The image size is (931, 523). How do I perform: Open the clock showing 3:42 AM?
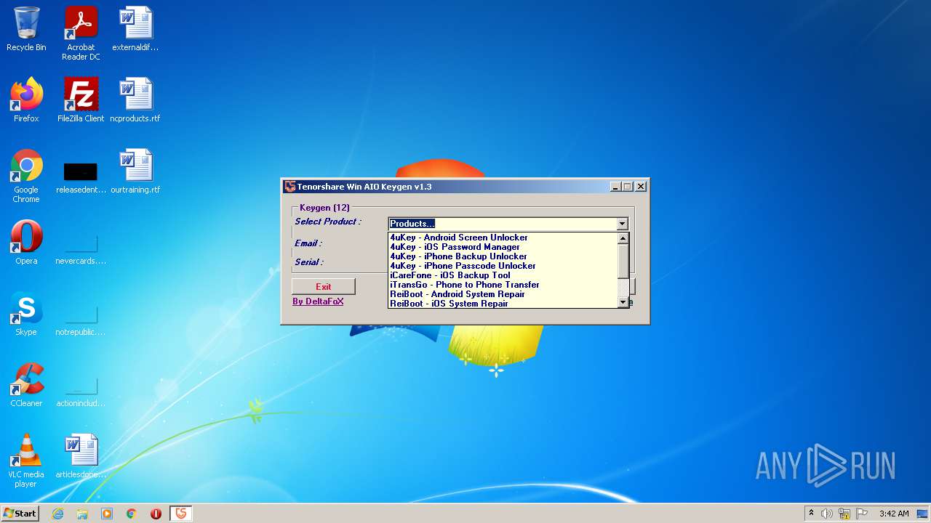pos(894,514)
